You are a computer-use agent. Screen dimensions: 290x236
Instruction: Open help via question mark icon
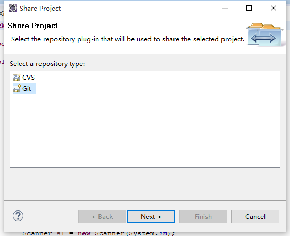[18, 216]
